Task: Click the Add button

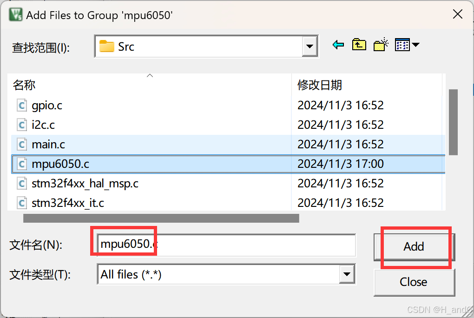Action: 413,247
